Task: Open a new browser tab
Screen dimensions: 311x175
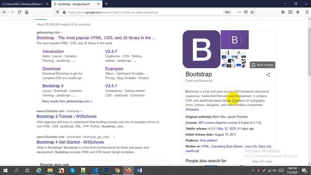Action: point(106,4)
